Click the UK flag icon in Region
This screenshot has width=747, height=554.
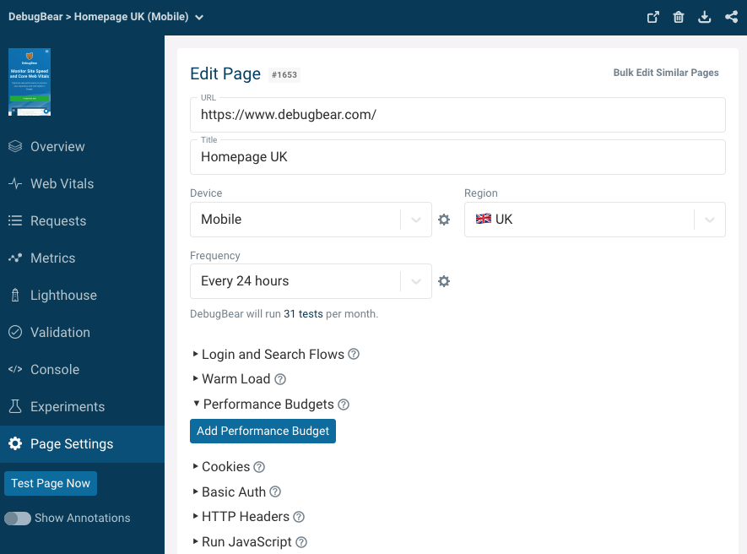(483, 219)
